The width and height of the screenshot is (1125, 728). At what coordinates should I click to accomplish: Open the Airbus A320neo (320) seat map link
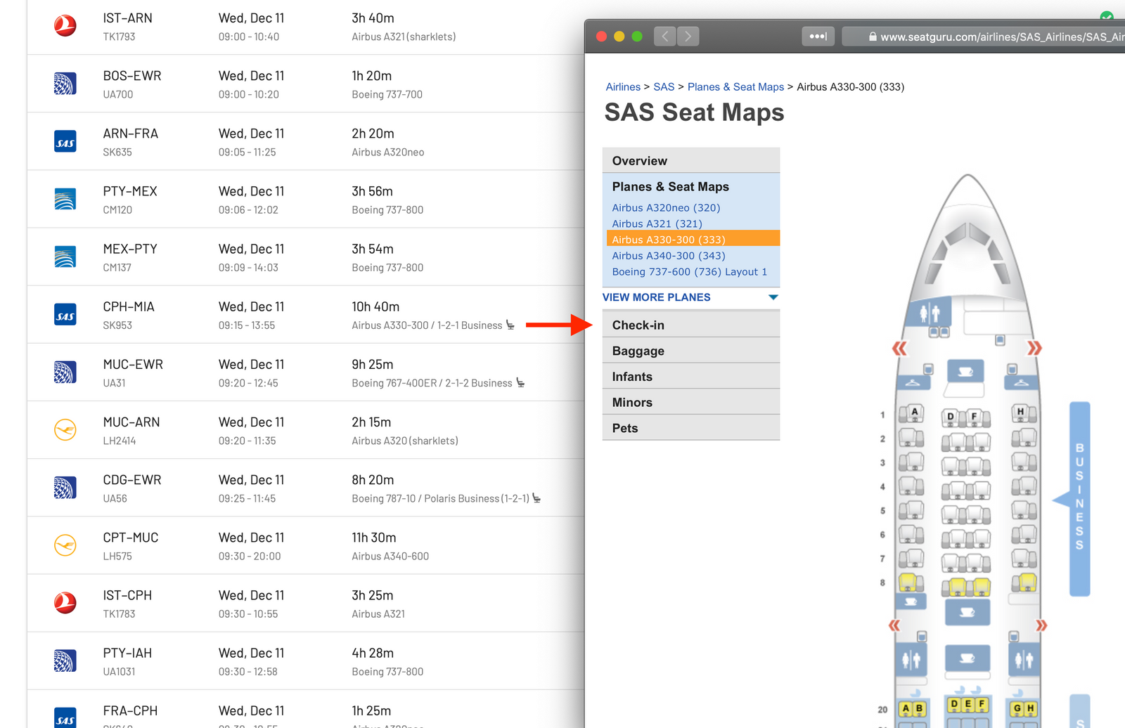(666, 208)
